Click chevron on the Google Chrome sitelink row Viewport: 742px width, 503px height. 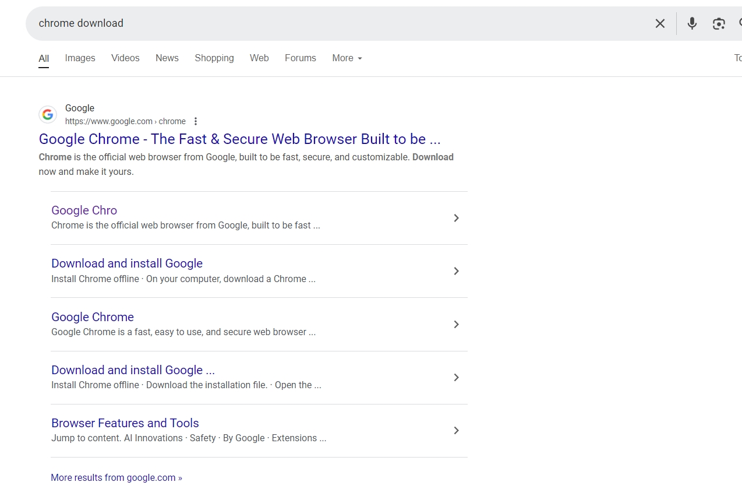pos(457,324)
